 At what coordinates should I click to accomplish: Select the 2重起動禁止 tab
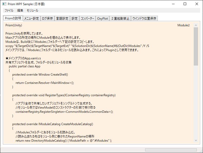click(120, 19)
